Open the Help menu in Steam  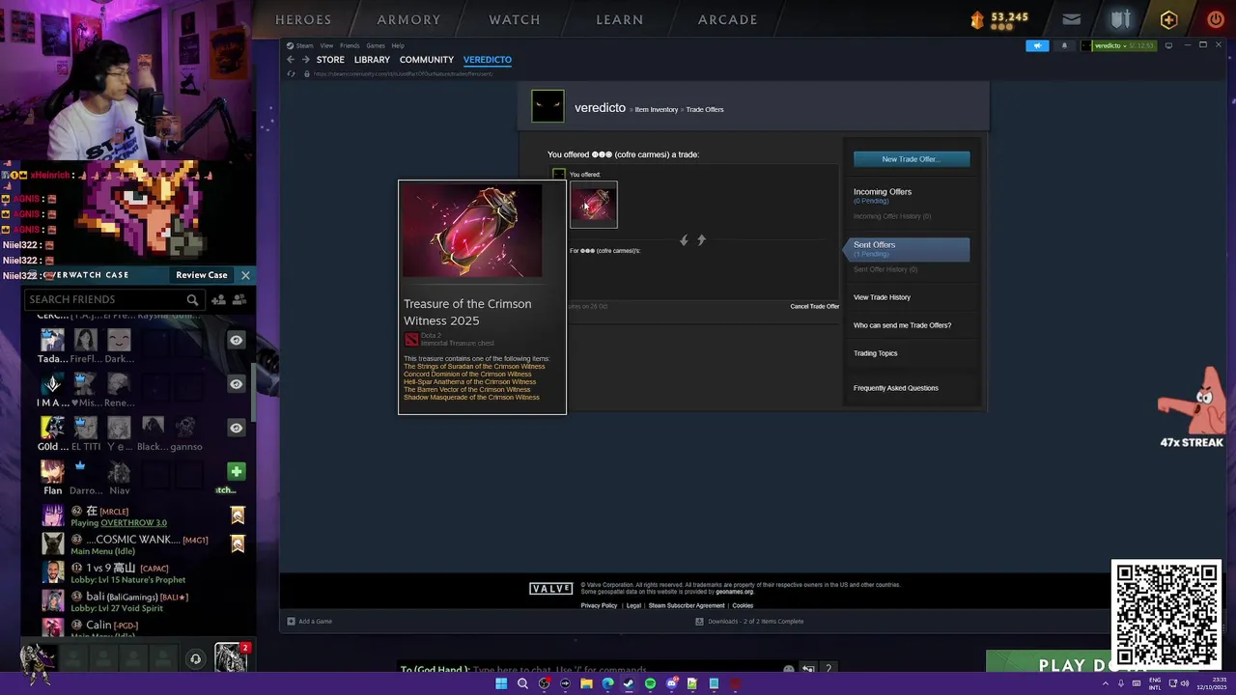pos(398,45)
